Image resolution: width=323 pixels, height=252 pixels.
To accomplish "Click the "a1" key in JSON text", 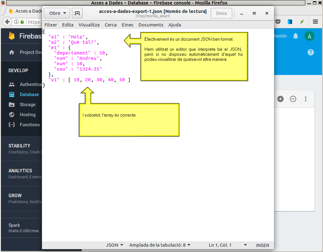I will (54, 37).
